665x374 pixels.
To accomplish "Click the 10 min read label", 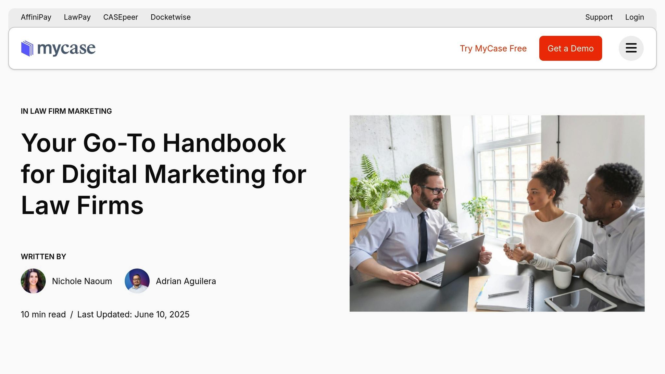I will [43, 314].
